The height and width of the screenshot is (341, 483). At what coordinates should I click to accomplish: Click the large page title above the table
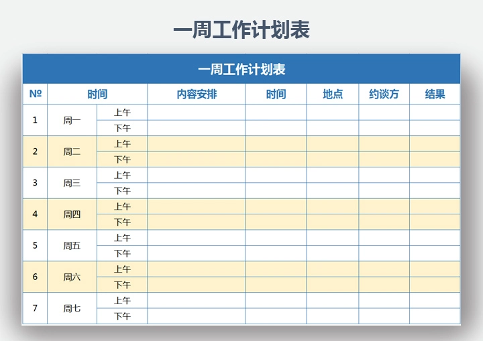click(241, 30)
